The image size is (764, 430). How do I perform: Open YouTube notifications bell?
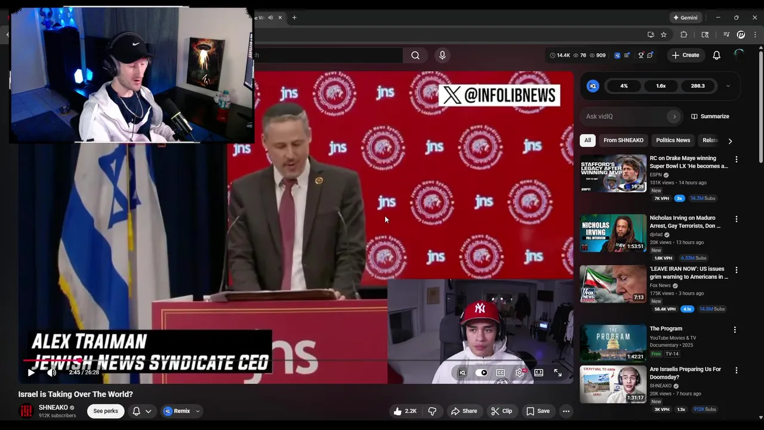point(716,55)
